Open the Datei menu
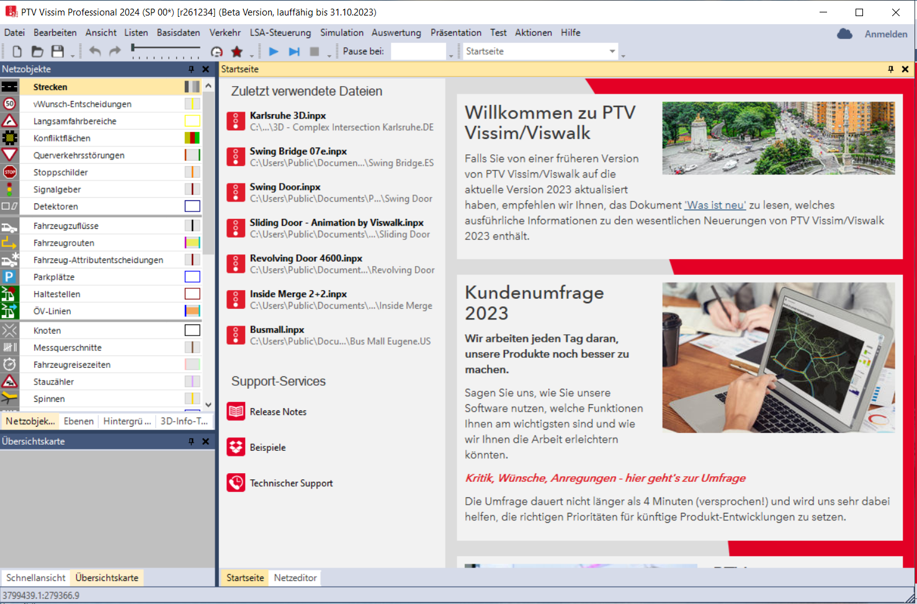Viewport: 917px width, 604px height. [x=14, y=33]
